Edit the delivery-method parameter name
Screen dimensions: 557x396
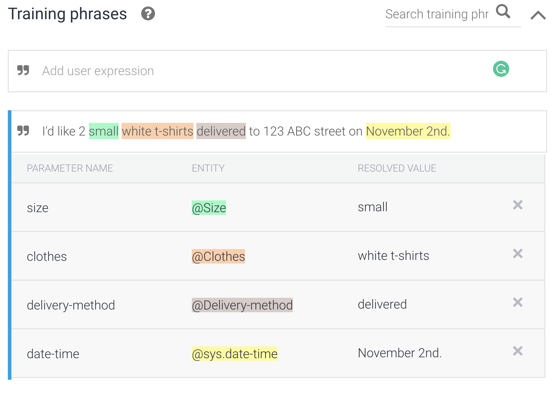click(71, 305)
